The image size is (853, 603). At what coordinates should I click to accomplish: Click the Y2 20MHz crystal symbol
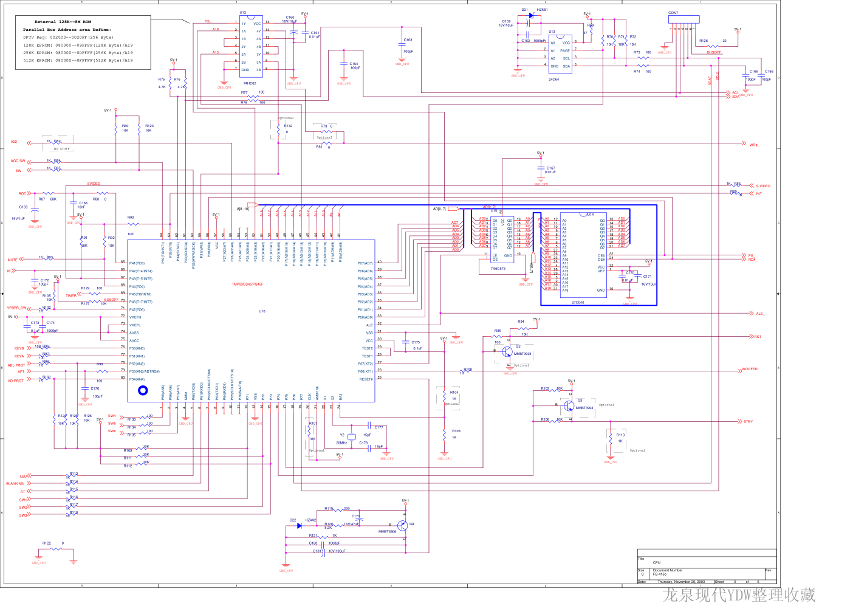pyautogui.click(x=351, y=436)
